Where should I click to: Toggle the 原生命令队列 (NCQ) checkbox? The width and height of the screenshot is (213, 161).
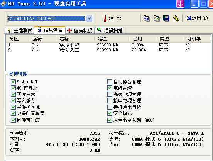110,120
